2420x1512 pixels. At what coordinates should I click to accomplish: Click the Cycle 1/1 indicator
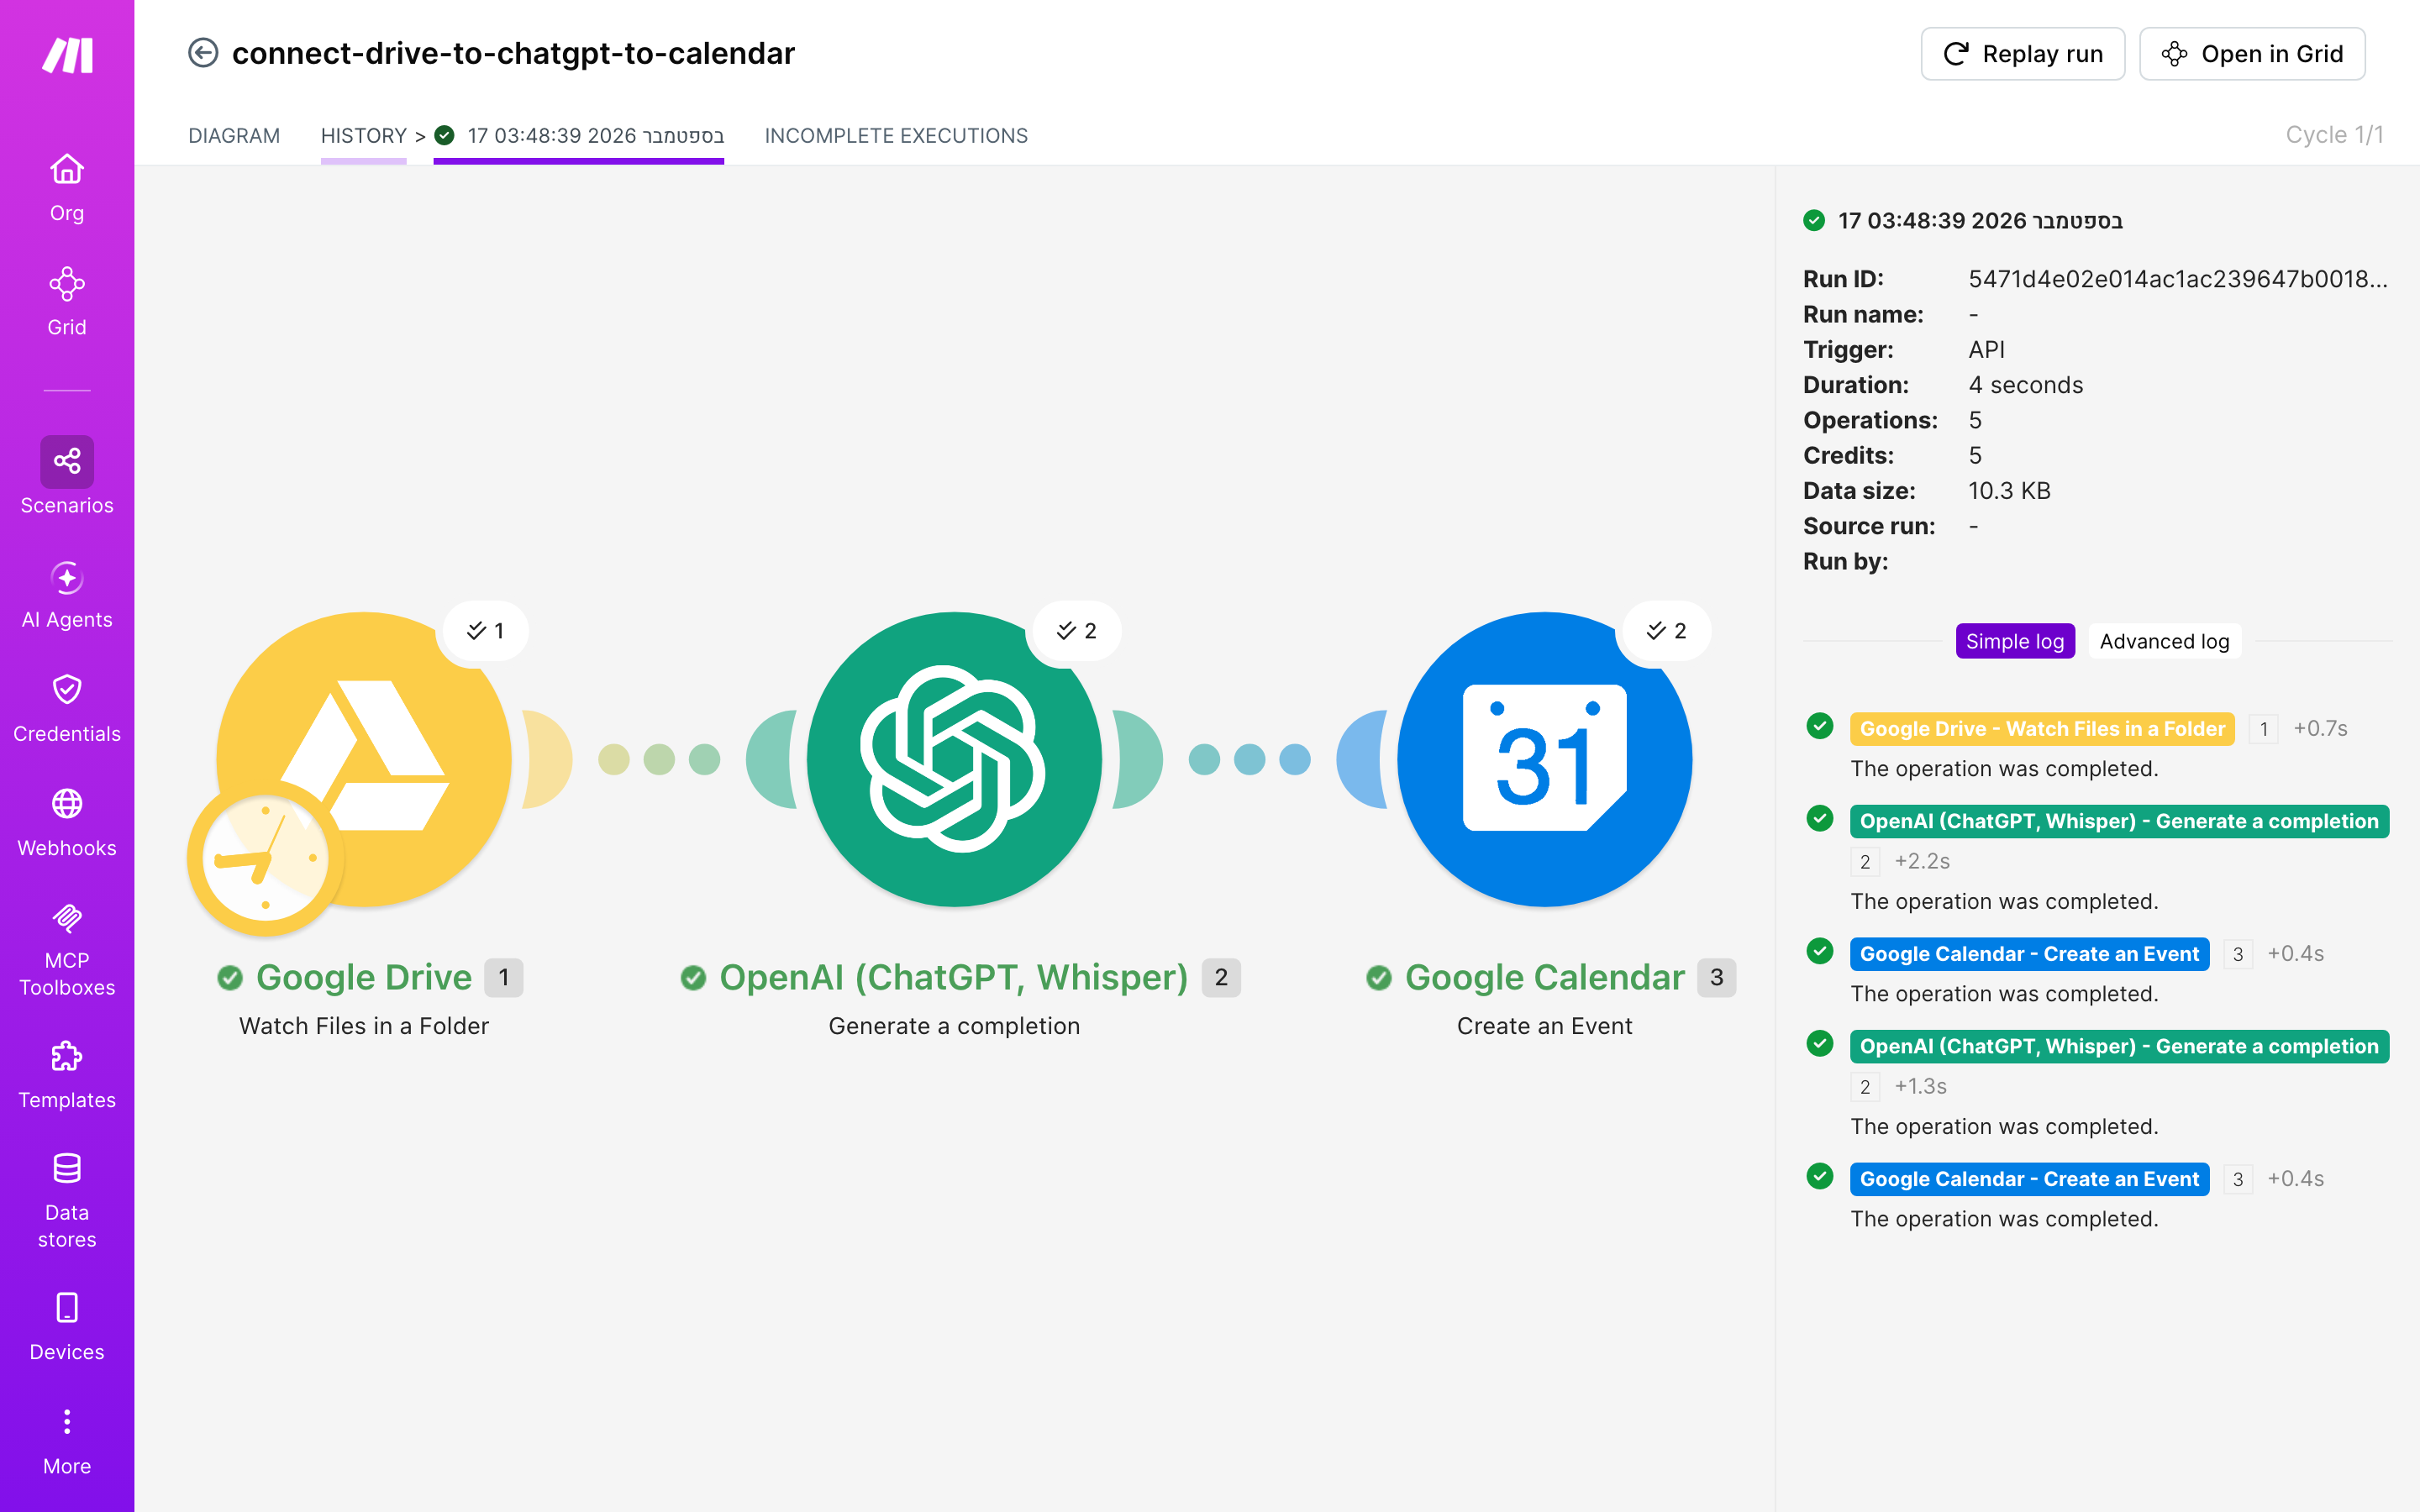pyautogui.click(x=2334, y=135)
